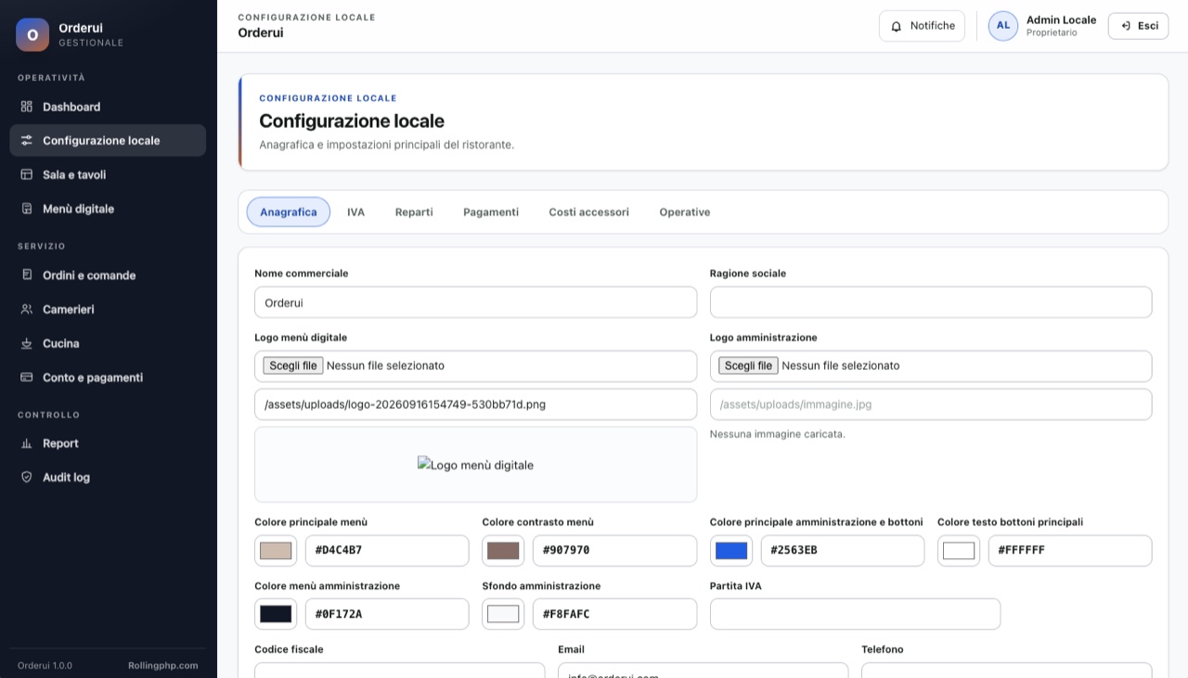
Task: Click the Menù digitale icon
Action: click(26, 209)
